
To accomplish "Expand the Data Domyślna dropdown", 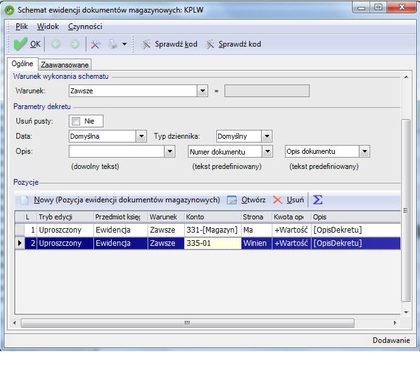I will 141,136.
